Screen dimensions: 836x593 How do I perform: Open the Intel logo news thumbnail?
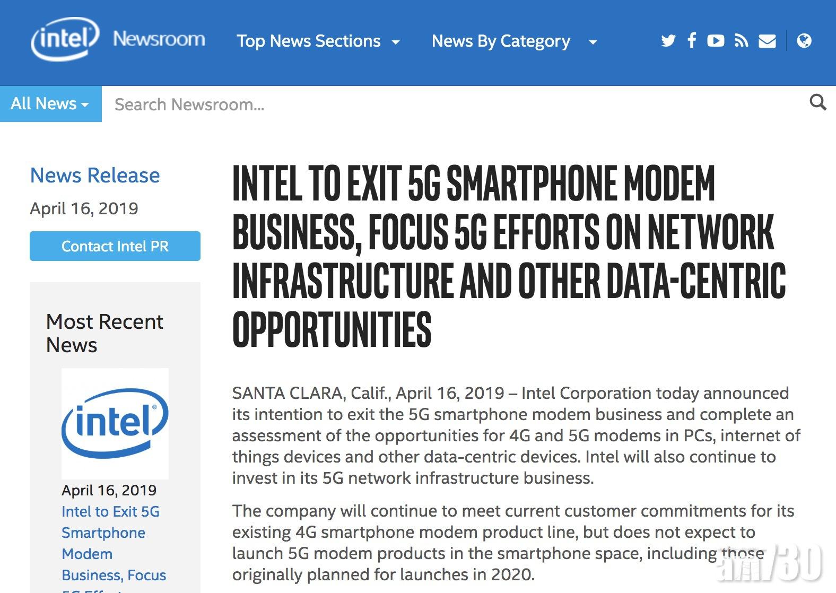(x=115, y=423)
